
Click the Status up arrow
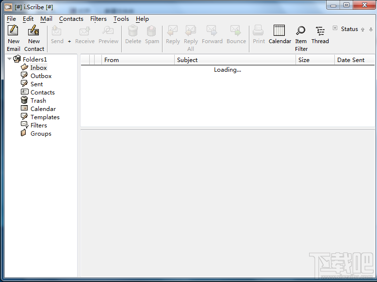[x=362, y=30]
